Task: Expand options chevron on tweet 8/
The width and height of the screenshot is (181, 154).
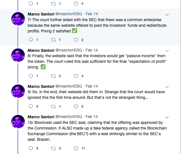Action: [167, 51]
